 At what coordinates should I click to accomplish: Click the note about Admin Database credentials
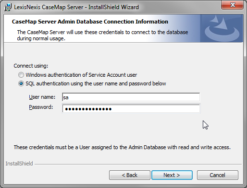click(122, 147)
